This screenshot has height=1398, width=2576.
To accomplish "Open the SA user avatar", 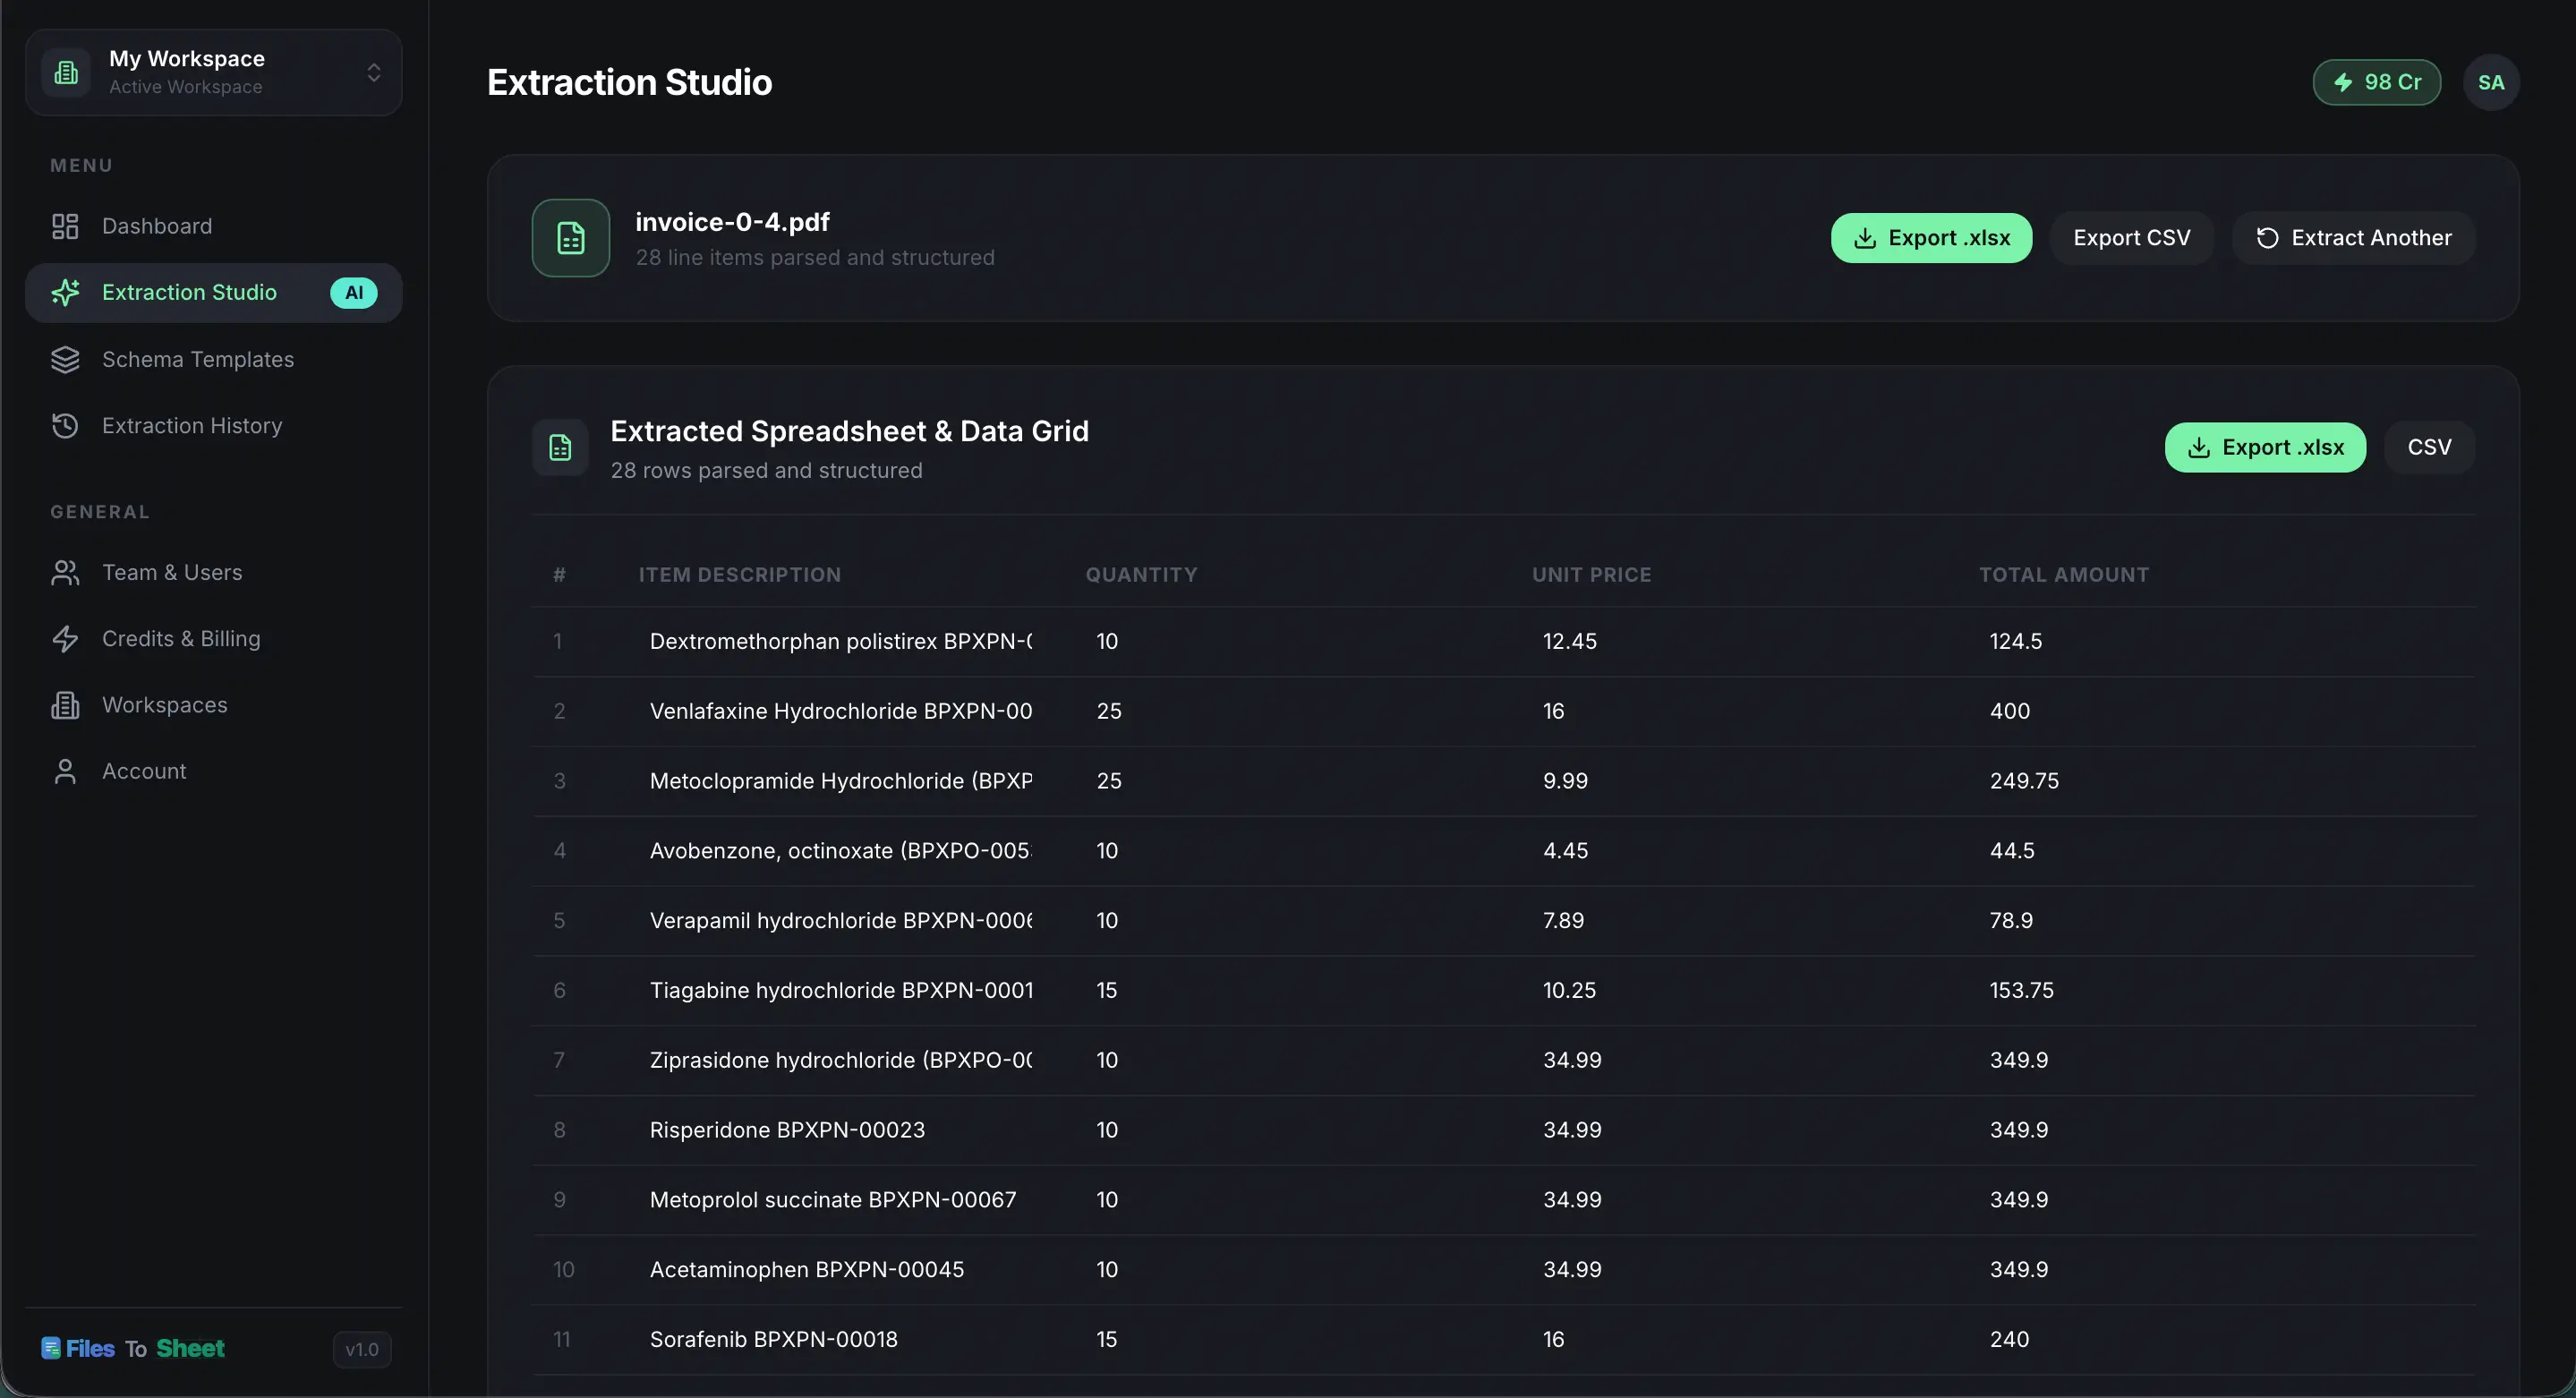I will pyautogui.click(x=2491, y=82).
